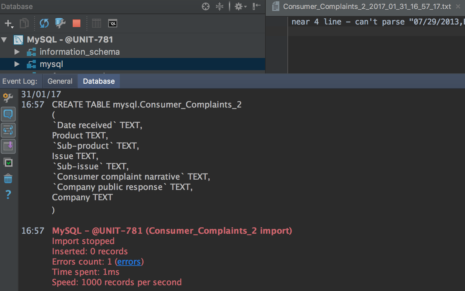The height and width of the screenshot is (291, 465).
Task: Click the information_schema schema icon
Action: click(31, 52)
